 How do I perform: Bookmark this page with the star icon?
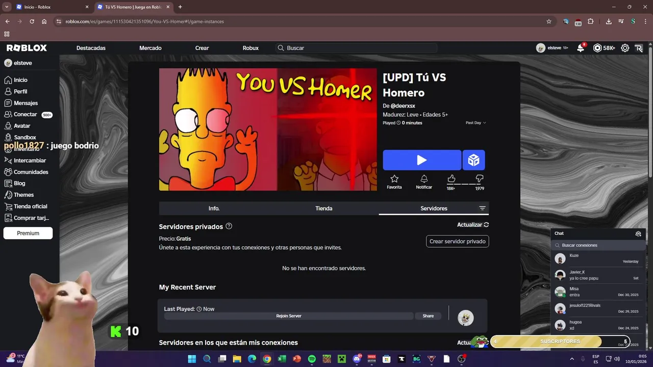click(549, 21)
